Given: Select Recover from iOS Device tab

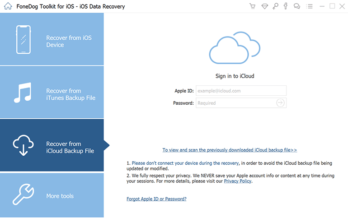Looking at the screenshot, I should (69, 42).
